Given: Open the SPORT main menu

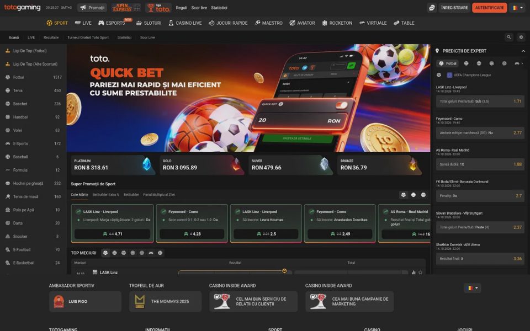Looking at the screenshot, I should (57, 23).
